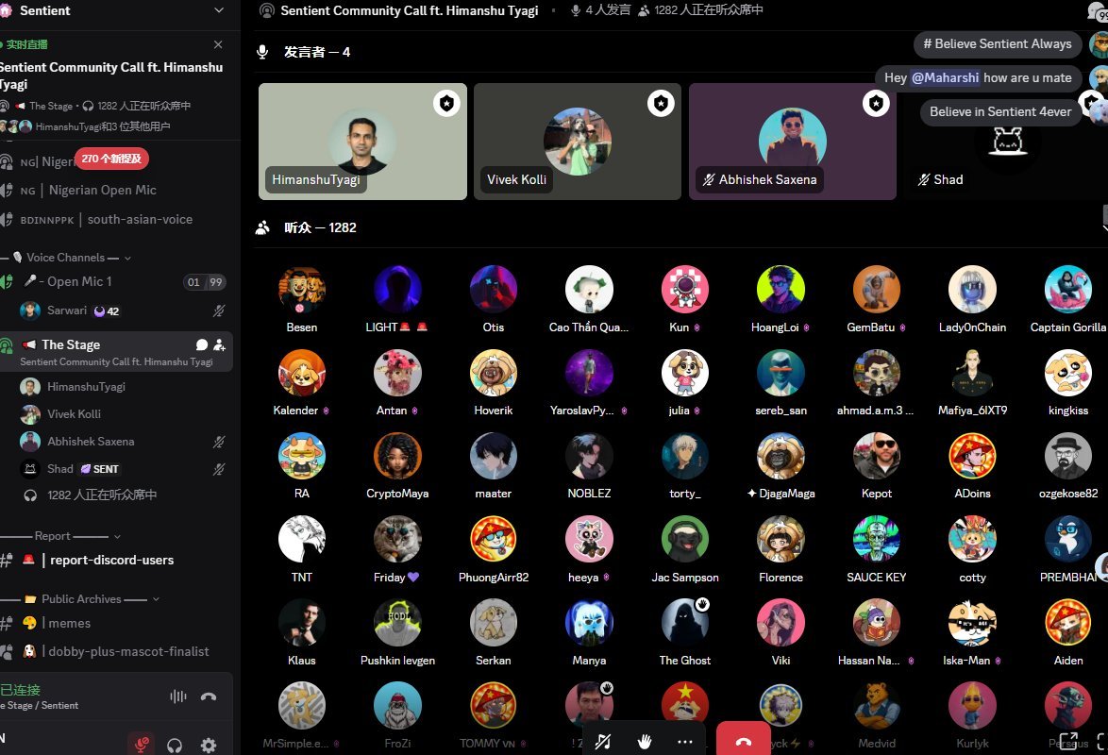Open User Settings gear icon
The height and width of the screenshot is (755, 1108).
click(x=209, y=746)
